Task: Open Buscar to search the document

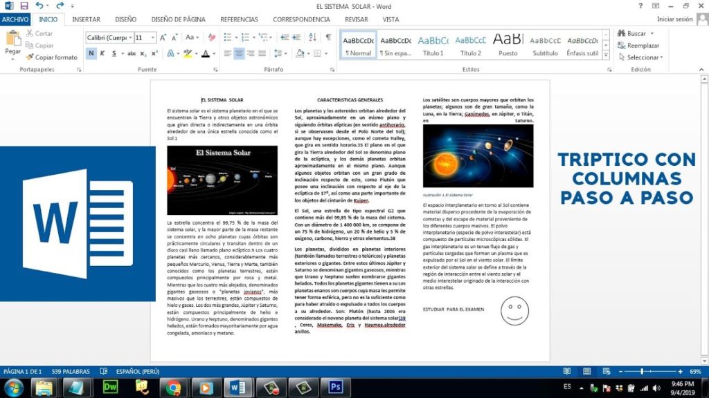Action: (x=635, y=33)
